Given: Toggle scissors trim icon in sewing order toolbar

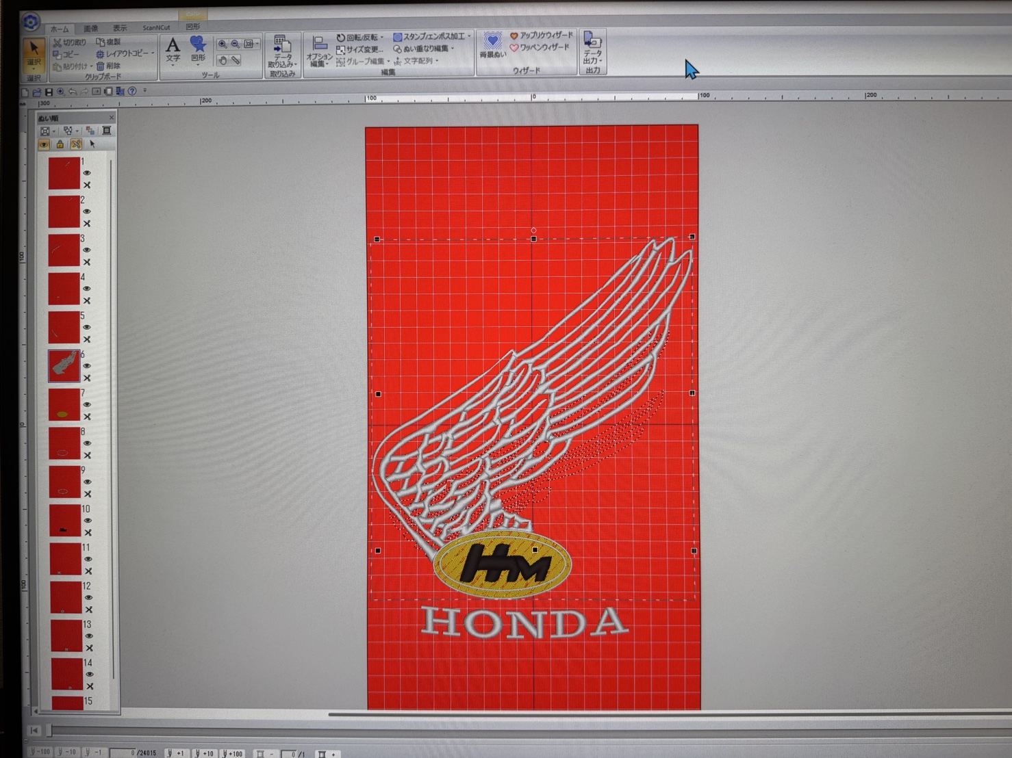Looking at the screenshot, I should click(x=76, y=144).
